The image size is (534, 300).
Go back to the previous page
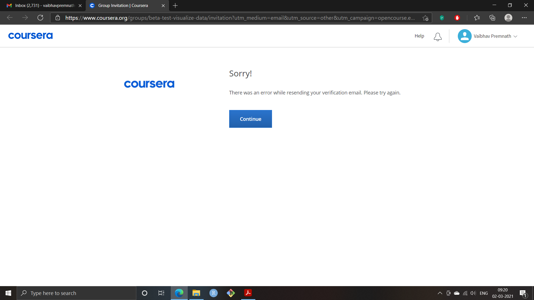[x=10, y=18]
